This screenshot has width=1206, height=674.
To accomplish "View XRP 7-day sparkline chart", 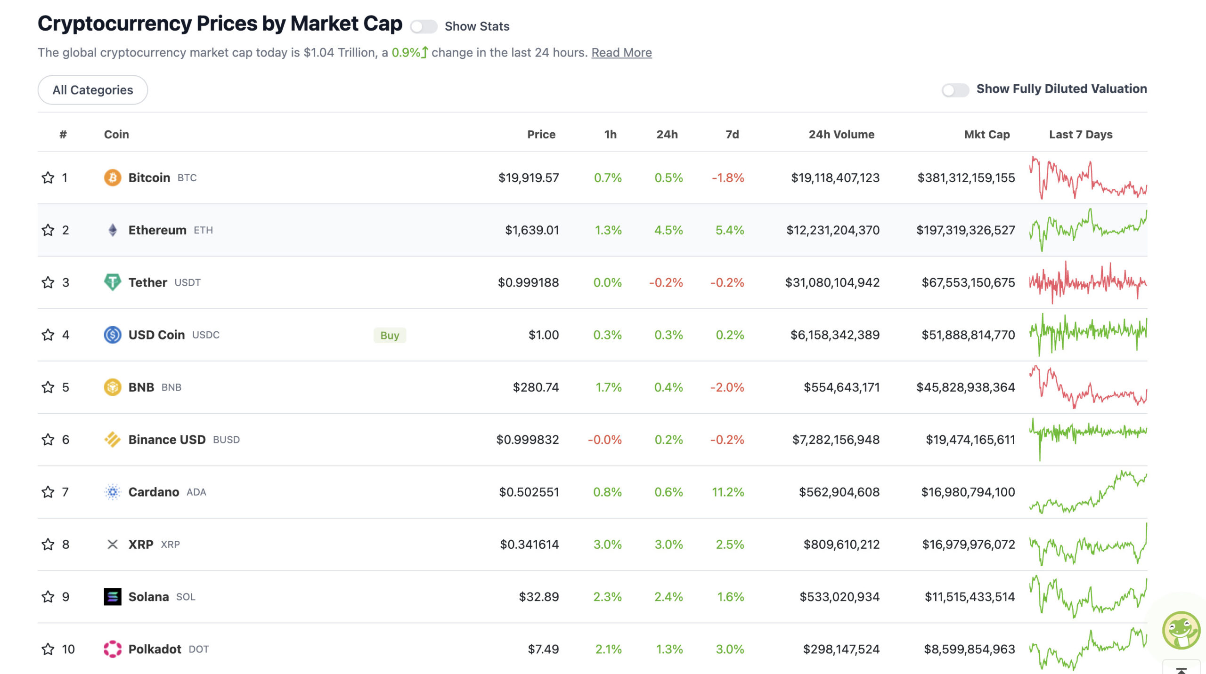I will tap(1088, 544).
